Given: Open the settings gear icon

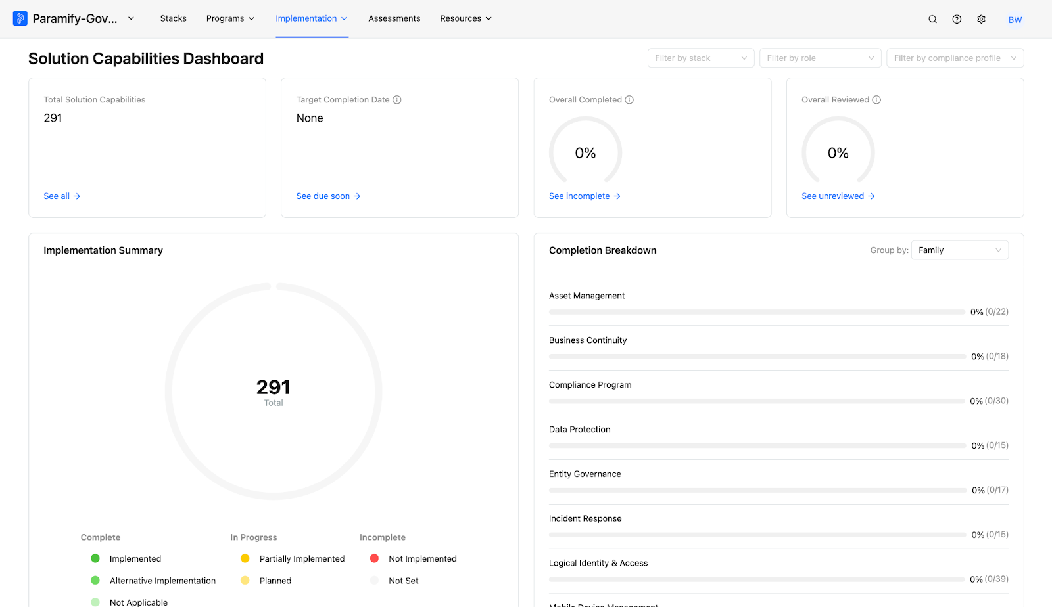Looking at the screenshot, I should point(981,19).
